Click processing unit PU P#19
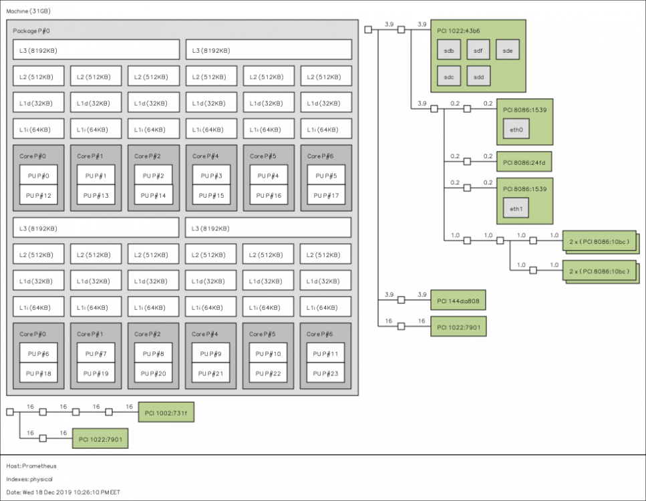The image size is (646, 501). click(x=96, y=373)
